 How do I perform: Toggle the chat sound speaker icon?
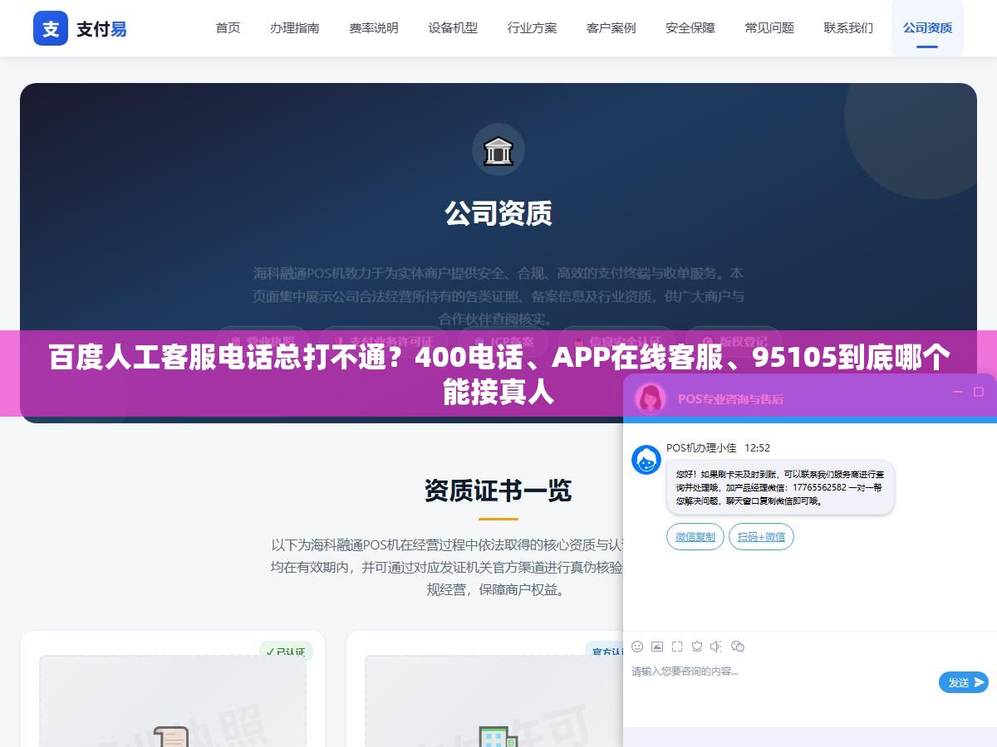(x=717, y=647)
